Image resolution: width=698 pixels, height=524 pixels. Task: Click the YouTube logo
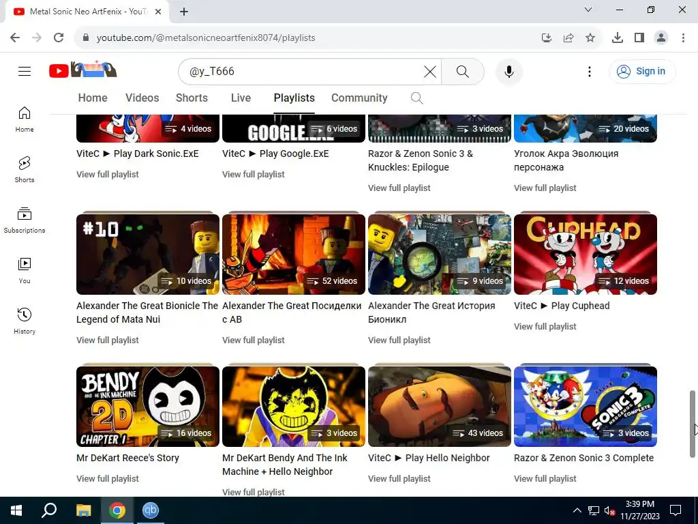pyautogui.click(x=82, y=70)
